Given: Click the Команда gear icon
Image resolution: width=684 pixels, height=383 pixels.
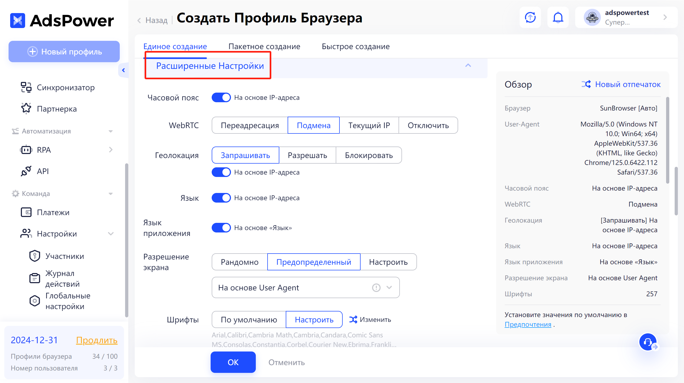Looking at the screenshot, I should pos(15,194).
